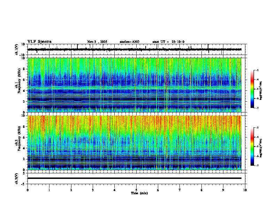
Task: Click the "10" tick label on the time axis
Action: tap(245, 190)
